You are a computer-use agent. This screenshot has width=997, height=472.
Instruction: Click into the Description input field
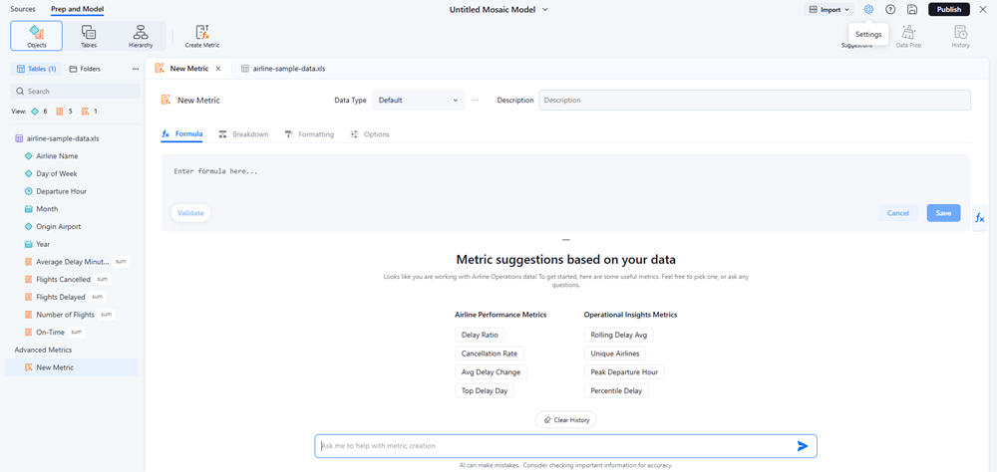[x=754, y=101]
